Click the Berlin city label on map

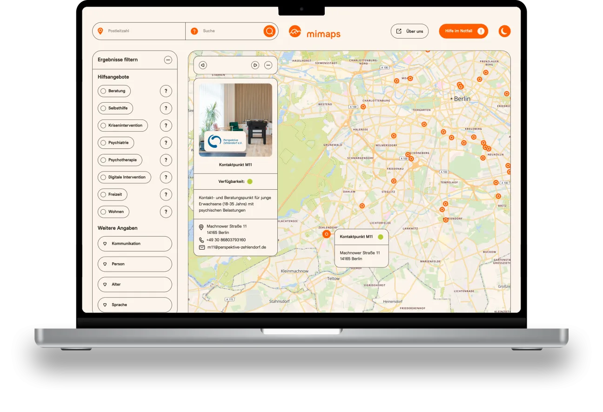tap(462, 99)
